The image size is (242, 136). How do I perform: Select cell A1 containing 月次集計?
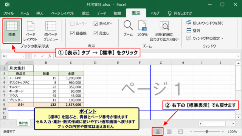pos(21,68)
